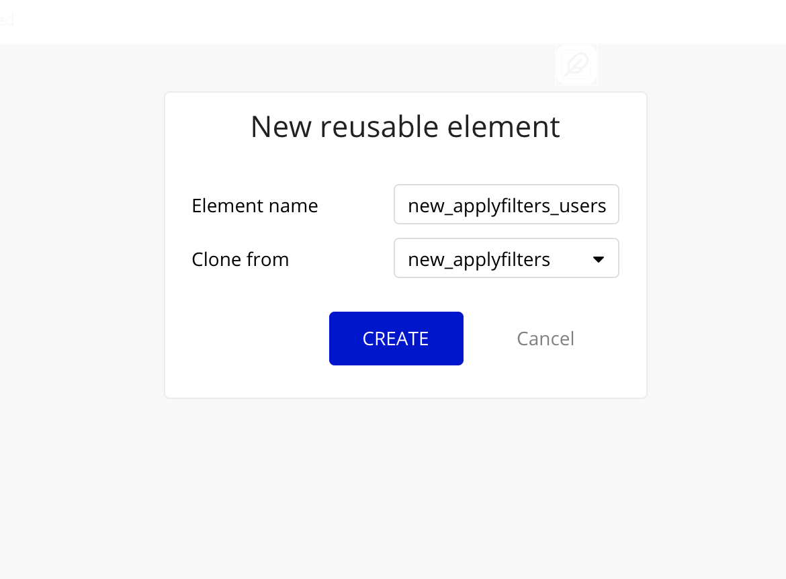Click the "new_applyfilters_users" text in the name field
This screenshot has height=579, width=786.
tap(507, 206)
